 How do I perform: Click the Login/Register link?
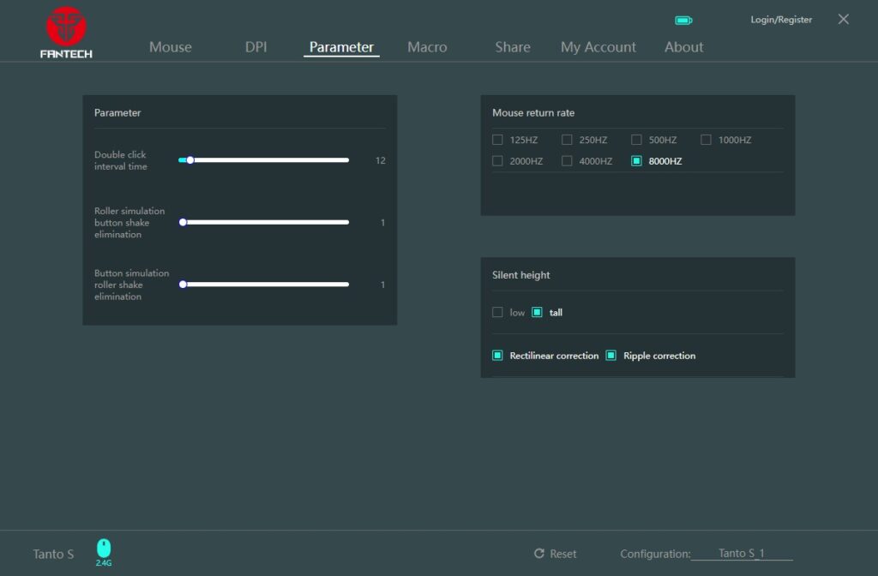tap(781, 20)
